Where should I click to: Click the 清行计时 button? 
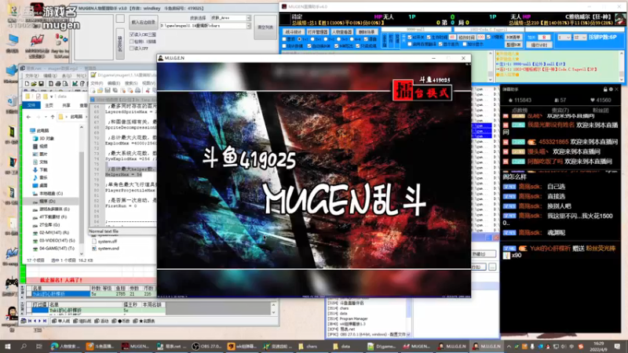pyautogui.click(x=539, y=45)
